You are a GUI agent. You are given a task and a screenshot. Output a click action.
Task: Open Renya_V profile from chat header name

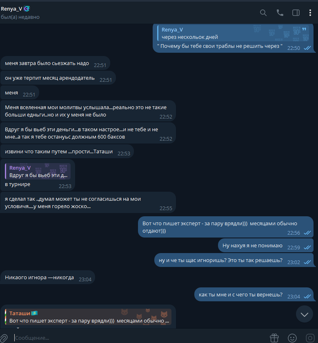pyautogui.click(x=11, y=9)
